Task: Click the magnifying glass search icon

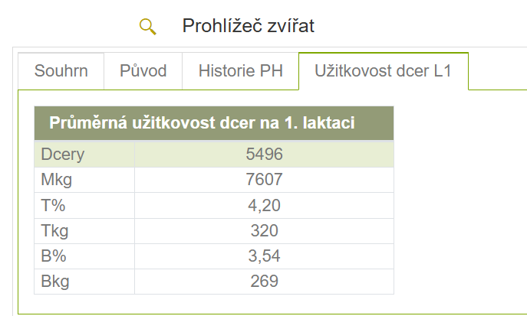Action: (x=148, y=27)
